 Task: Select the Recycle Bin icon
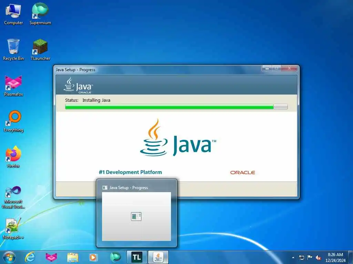tap(13, 49)
